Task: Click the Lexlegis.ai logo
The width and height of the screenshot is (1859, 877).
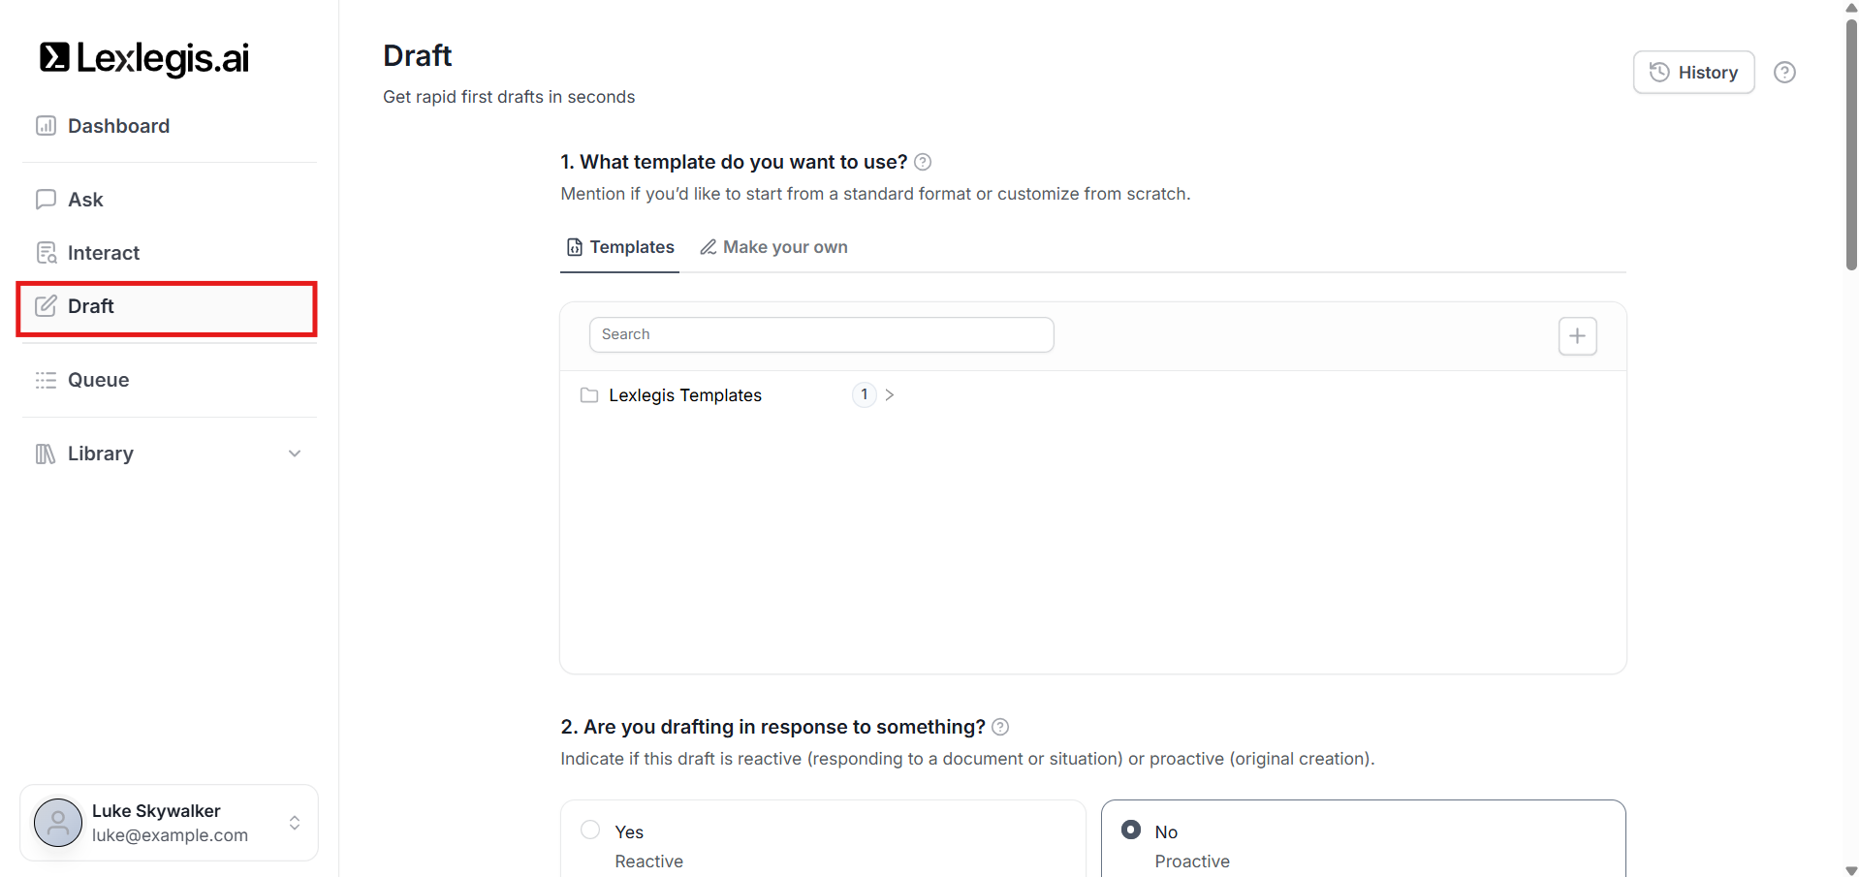Action: pos(144,58)
